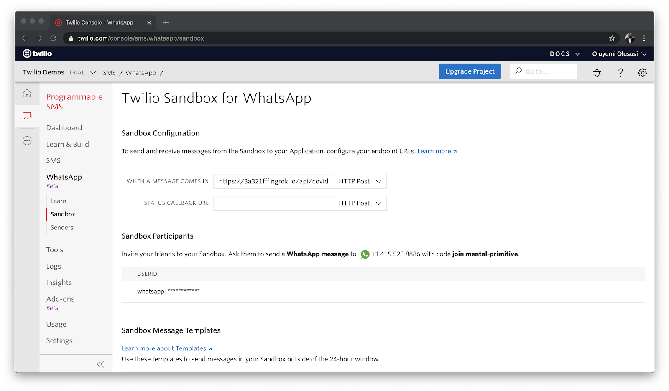
Task: Open HTTP Post dropdown for incoming message
Action: pyautogui.click(x=360, y=181)
